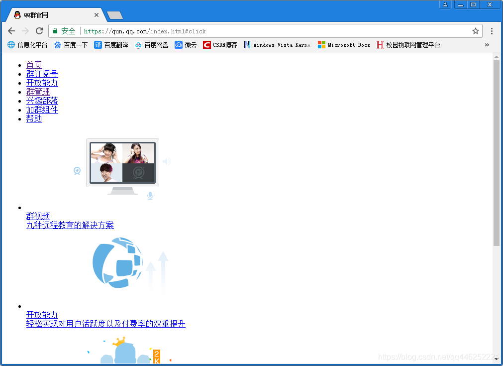Bookmark this page with the star icon

pos(475,31)
